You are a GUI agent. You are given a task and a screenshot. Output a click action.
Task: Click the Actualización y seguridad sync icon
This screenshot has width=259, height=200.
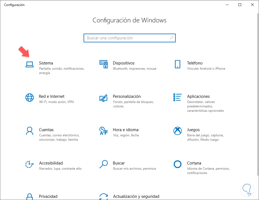click(104, 197)
